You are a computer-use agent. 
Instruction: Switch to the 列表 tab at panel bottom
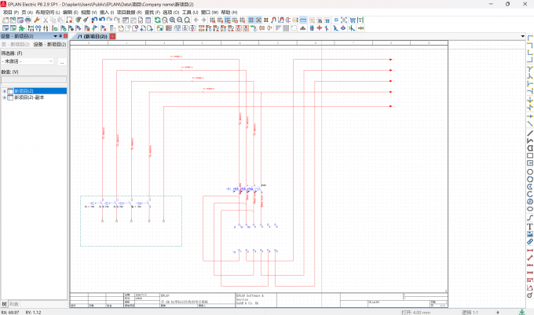pos(13,304)
